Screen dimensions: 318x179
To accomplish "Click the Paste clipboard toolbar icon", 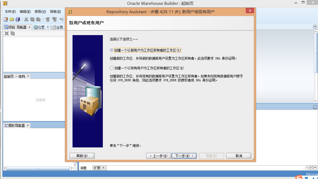I will pyautogui.click(x=38, y=19).
